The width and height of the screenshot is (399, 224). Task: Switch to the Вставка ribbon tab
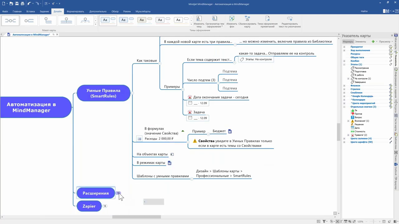pos(31,12)
